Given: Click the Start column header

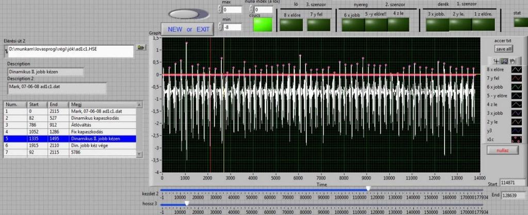Looking at the screenshot, I should [x=37, y=104].
